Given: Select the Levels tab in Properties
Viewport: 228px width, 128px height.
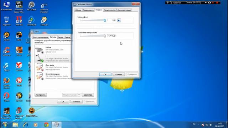Looking at the screenshot, I should [99, 10].
